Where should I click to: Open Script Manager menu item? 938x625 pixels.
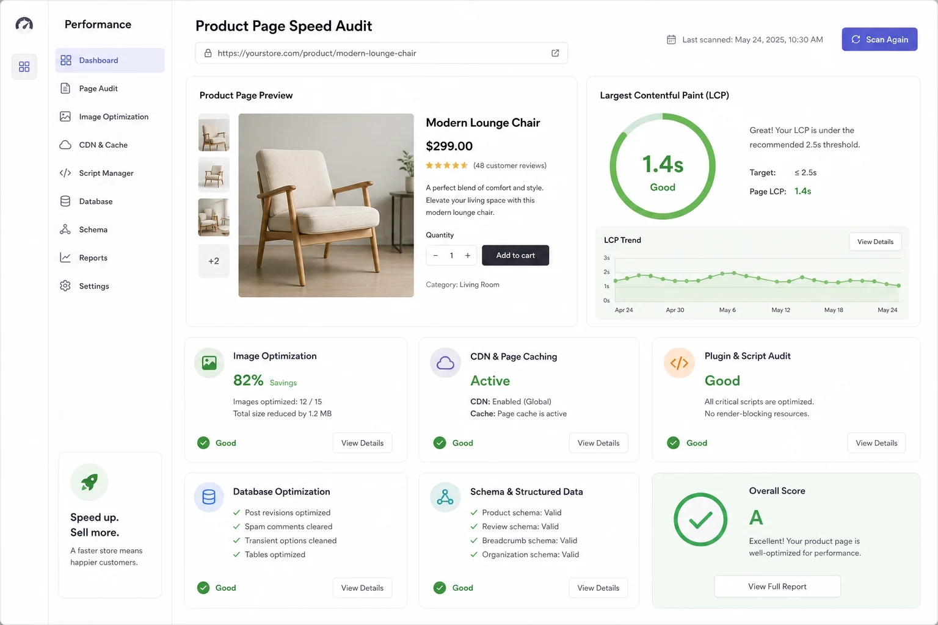click(x=110, y=173)
